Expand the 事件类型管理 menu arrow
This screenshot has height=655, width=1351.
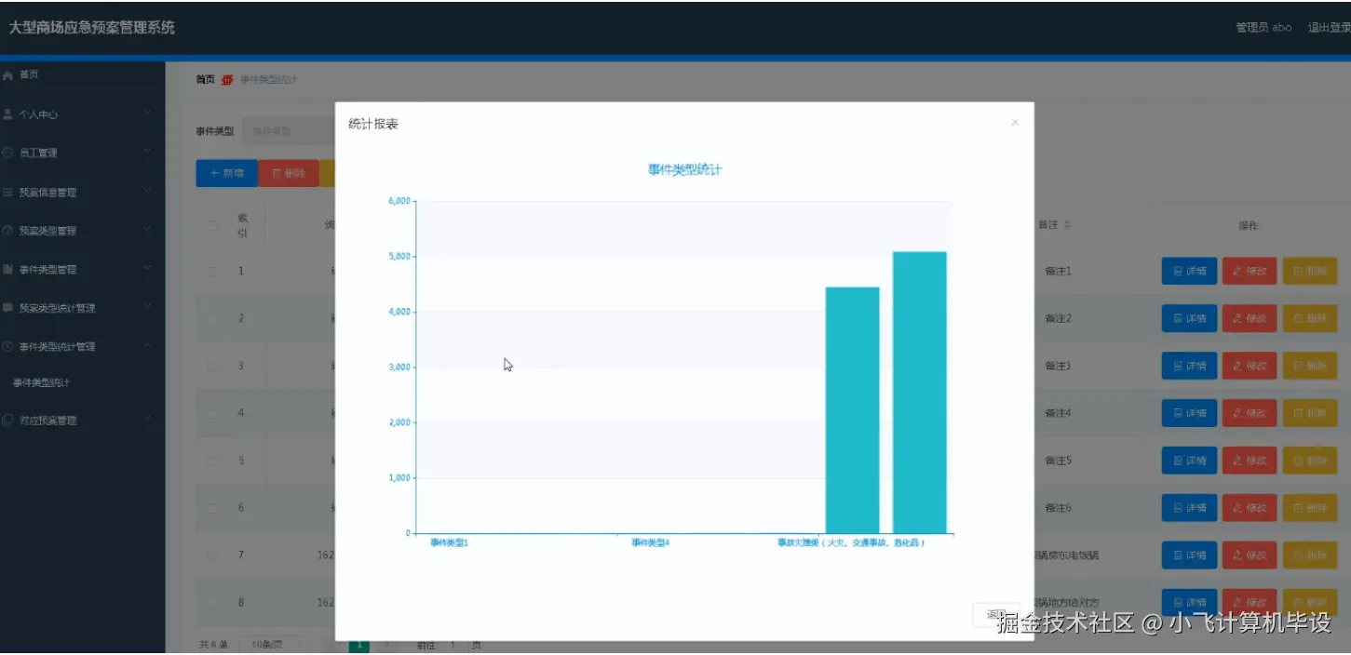click(x=147, y=268)
